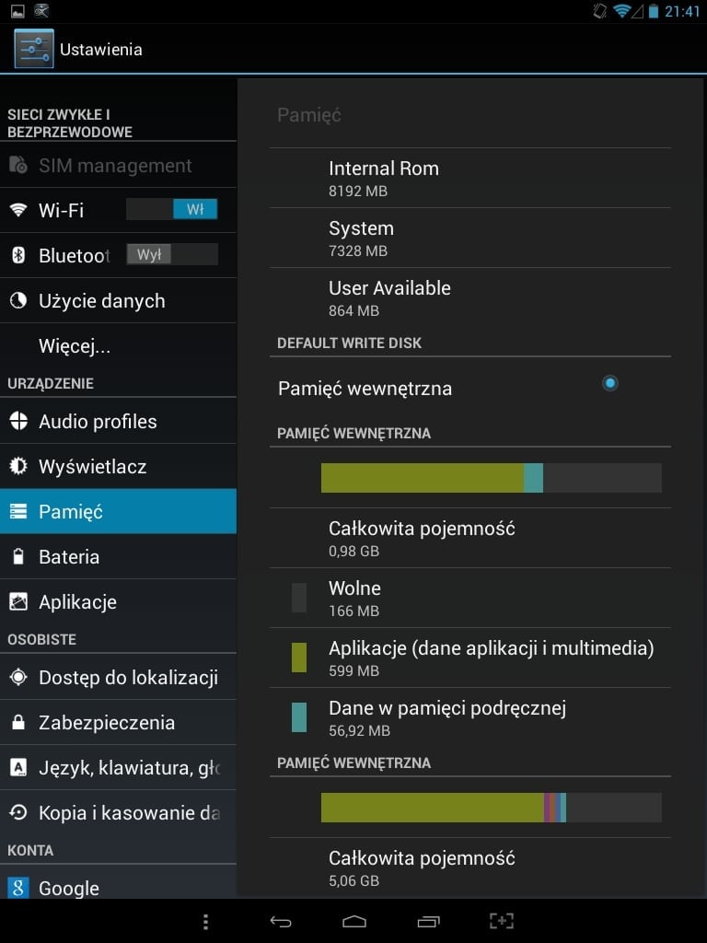Tap the olive segment of first storage bar
Viewport: 707px width, 943px height.
coord(422,478)
